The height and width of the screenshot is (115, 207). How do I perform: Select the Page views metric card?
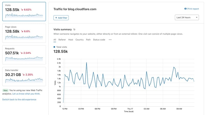[24, 33]
